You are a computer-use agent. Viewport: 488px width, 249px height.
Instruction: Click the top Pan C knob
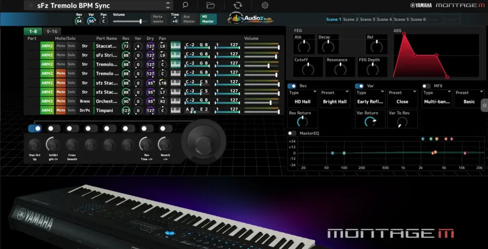(x=103, y=21)
